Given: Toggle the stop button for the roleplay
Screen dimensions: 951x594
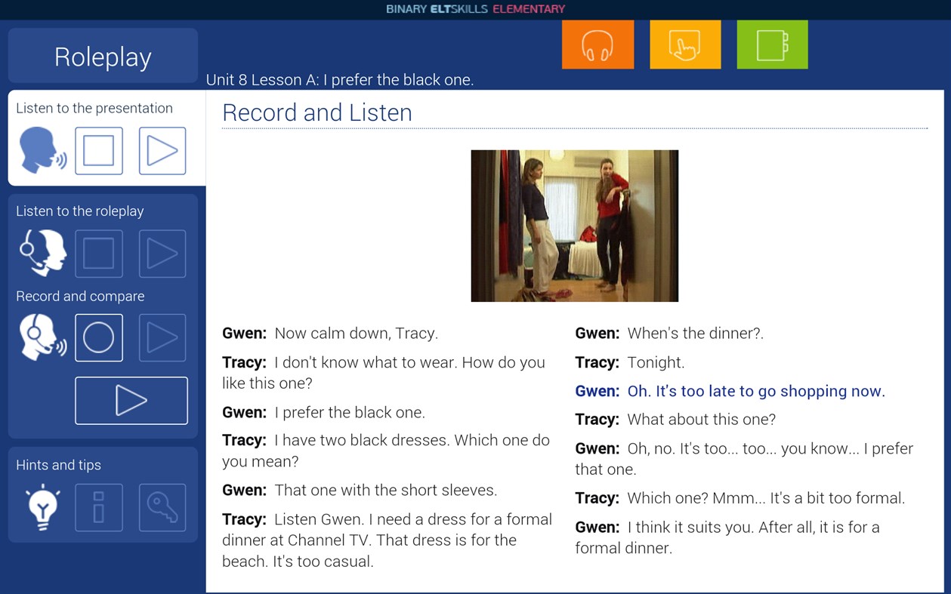Looking at the screenshot, I should point(99,254).
